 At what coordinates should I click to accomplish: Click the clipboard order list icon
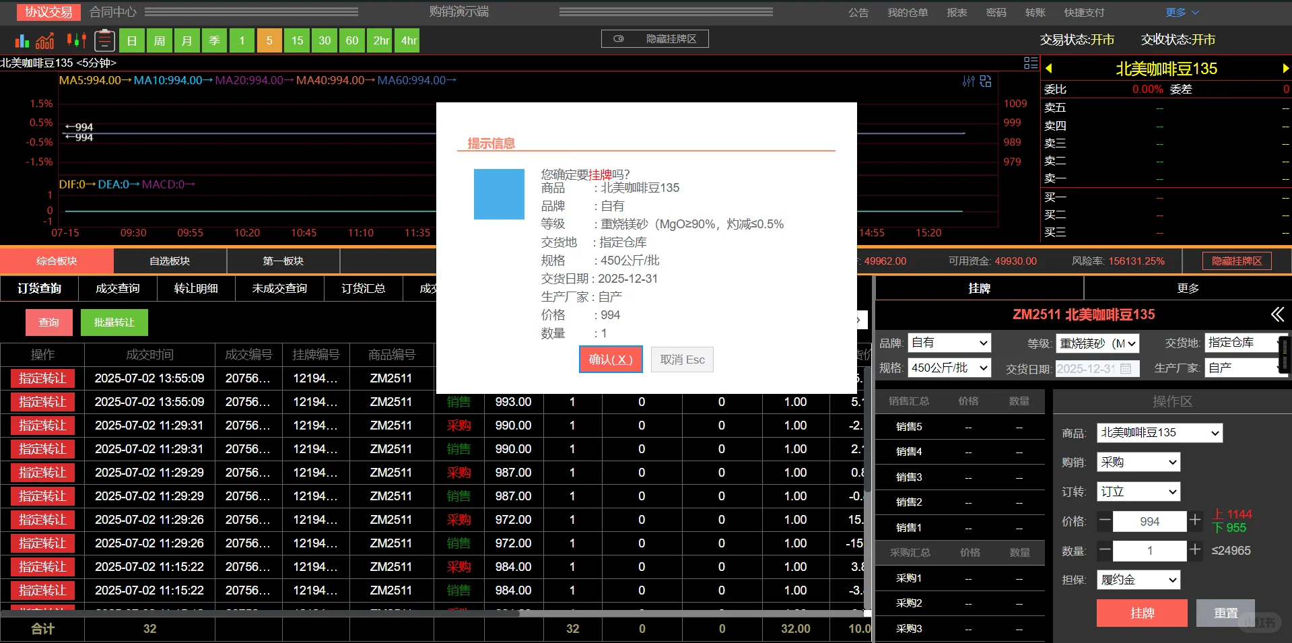point(104,40)
